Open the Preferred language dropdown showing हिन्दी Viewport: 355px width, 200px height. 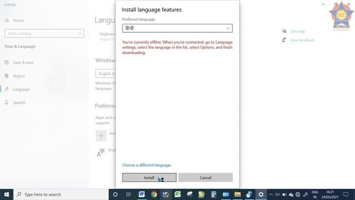coord(177,28)
